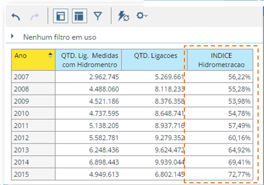The image size is (264, 185).
Task: Select the 'INDICE Hidrometracao' column header
Action: [220, 60]
